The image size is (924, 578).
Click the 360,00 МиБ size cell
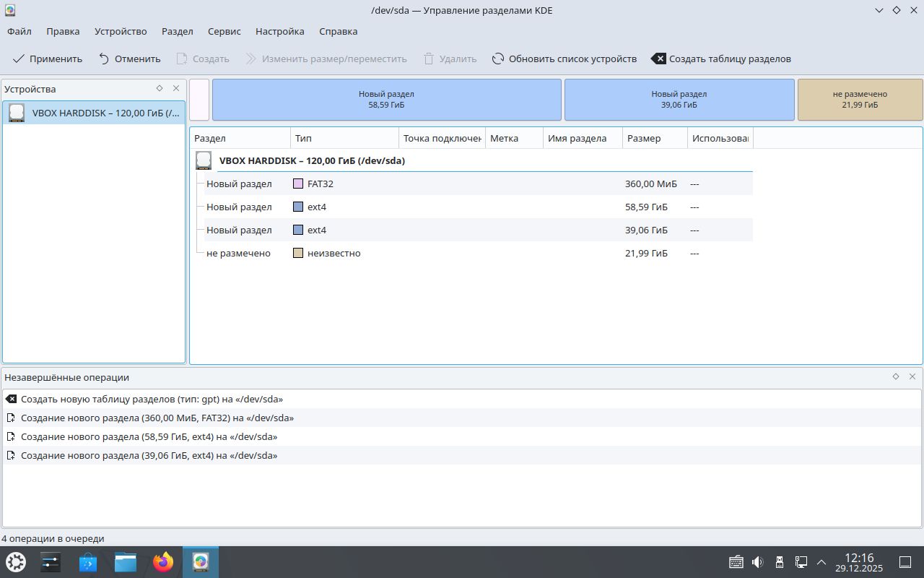click(x=651, y=184)
